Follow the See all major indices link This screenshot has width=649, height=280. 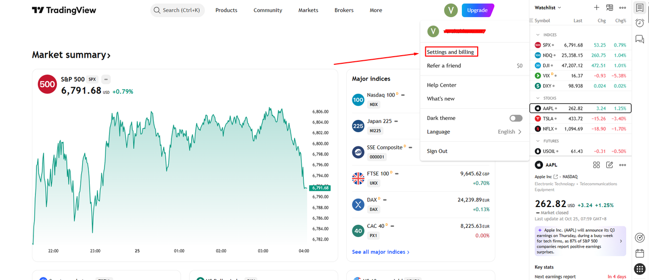(381, 252)
